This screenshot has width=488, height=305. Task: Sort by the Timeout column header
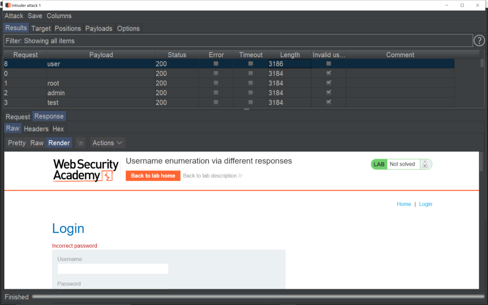251,55
